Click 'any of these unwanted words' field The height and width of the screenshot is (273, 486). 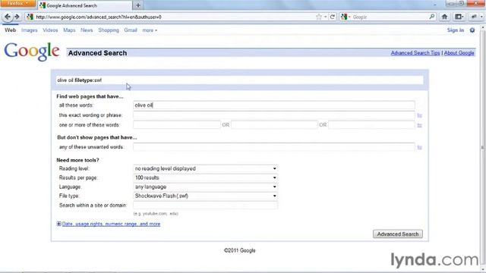(274, 147)
